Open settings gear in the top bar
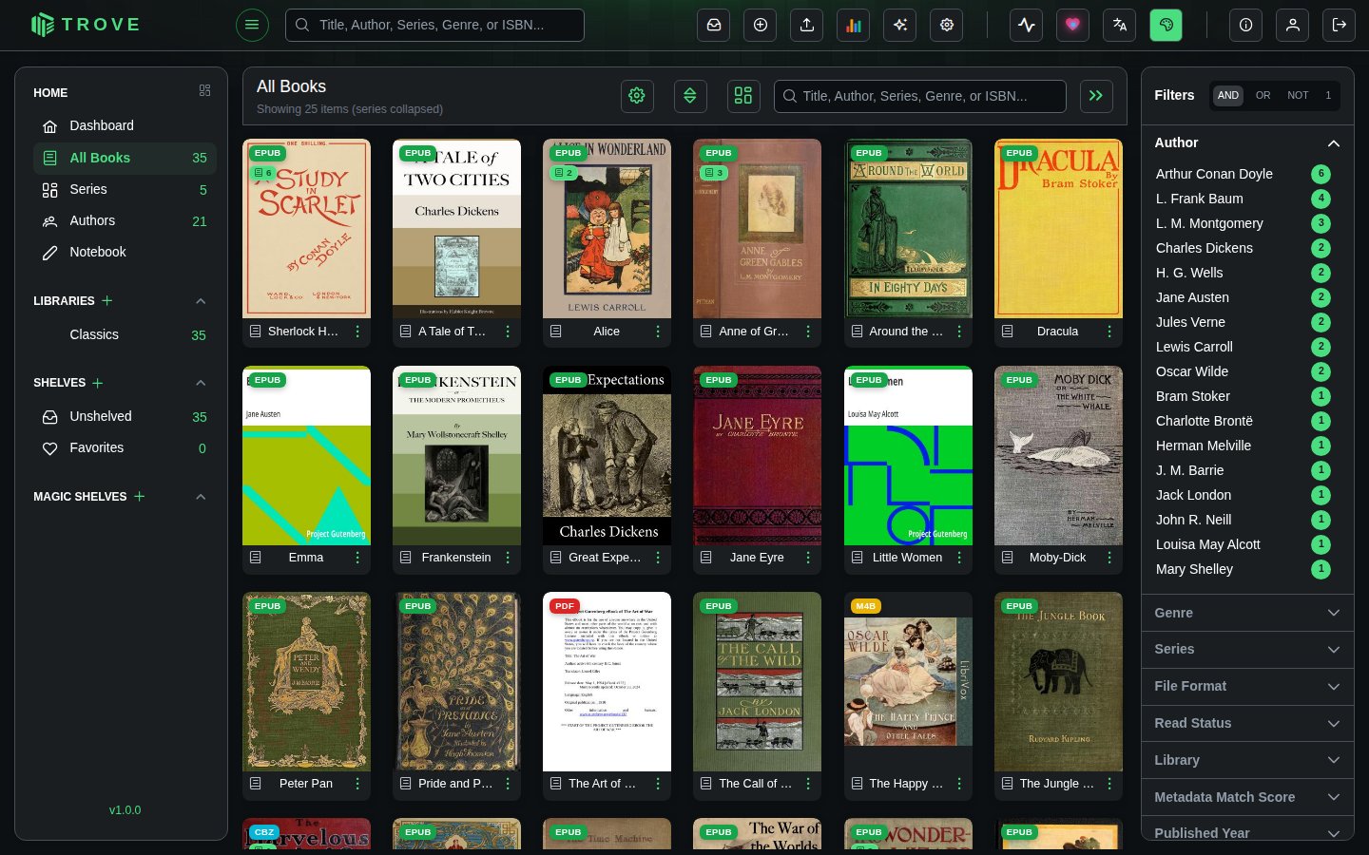The width and height of the screenshot is (1369, 855). (947, 25)
